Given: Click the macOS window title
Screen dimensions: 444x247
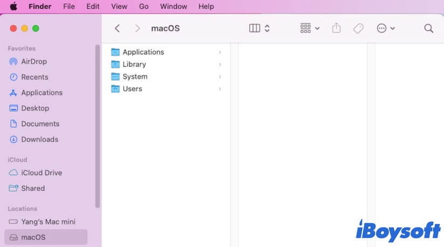Looking at the screenshot, I should (x=166, y=29).
